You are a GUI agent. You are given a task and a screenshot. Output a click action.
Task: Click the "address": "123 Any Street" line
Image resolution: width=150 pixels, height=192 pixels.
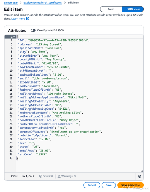40,44
